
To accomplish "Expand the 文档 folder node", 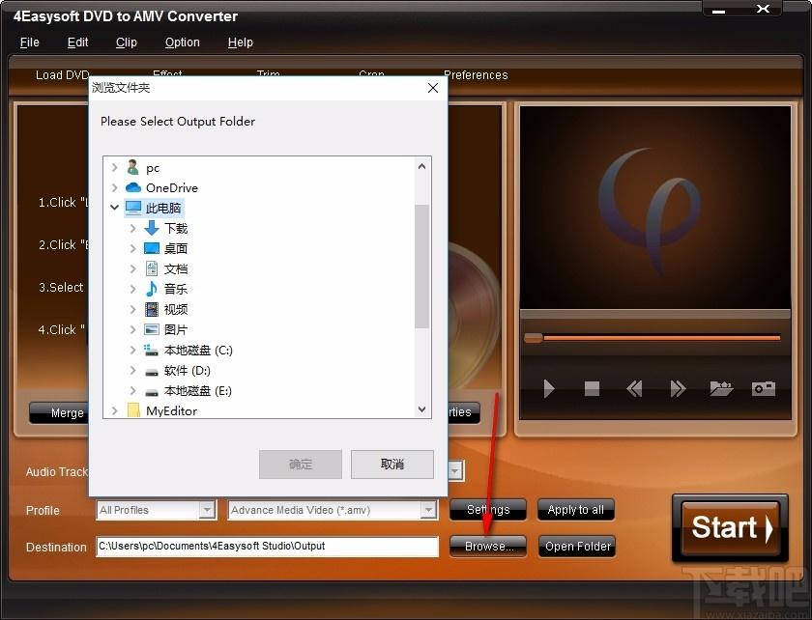I will click(133, 268).
